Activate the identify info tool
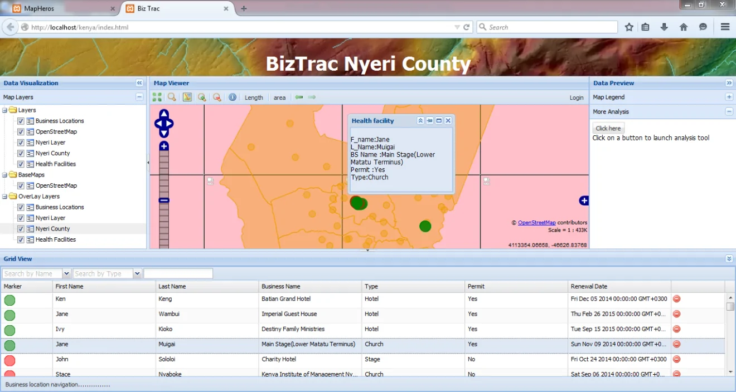Viewport: 736px width, 392px height. (x=232, y=97)
